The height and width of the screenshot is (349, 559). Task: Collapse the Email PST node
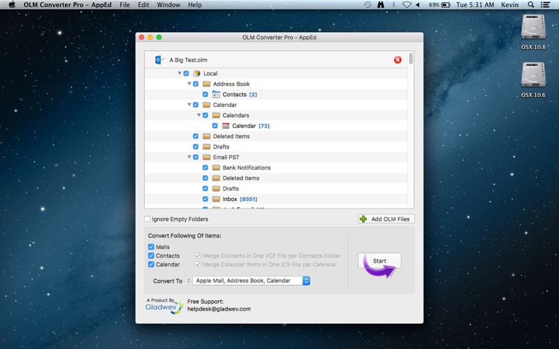tap(189, 157)
